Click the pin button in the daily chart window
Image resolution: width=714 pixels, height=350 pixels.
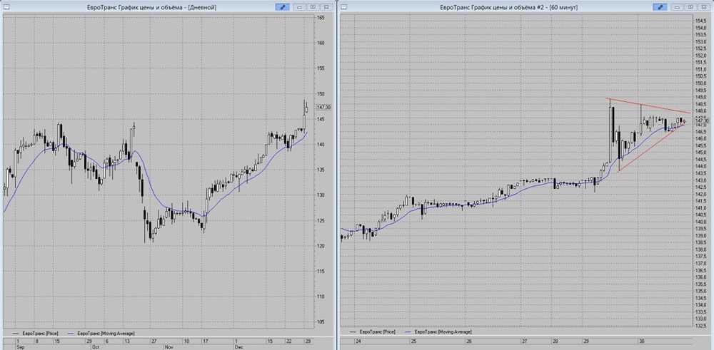[282, 7]
